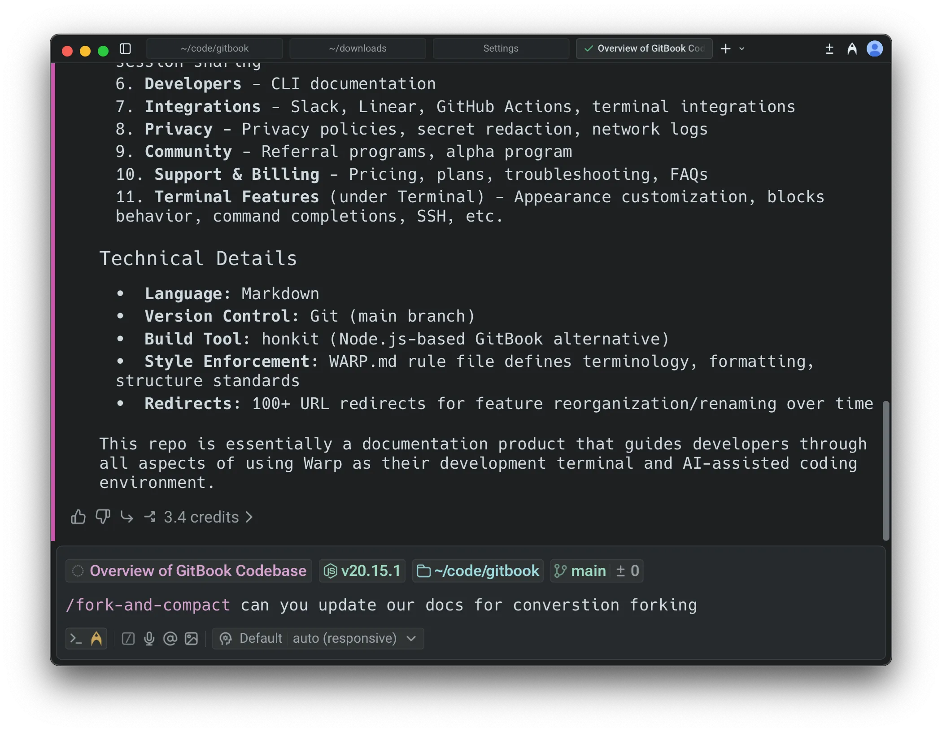This screenshot has height=732, width=942.
Task: Attach context using the @ mention icon
Action: tap(170, 638)
